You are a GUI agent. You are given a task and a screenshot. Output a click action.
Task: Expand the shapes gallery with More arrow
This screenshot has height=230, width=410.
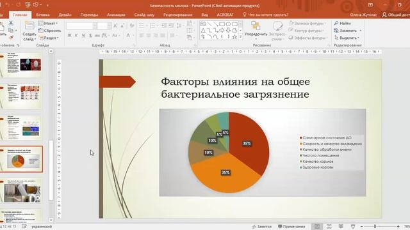pos(241,37)
